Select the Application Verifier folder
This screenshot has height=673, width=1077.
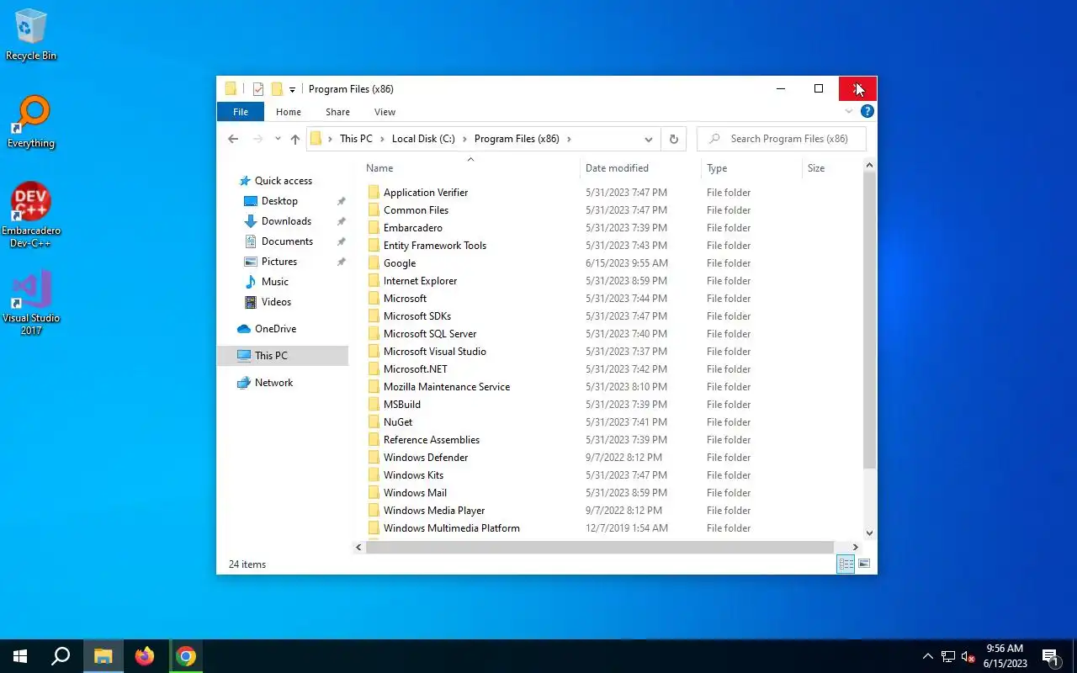coord(425,193)
